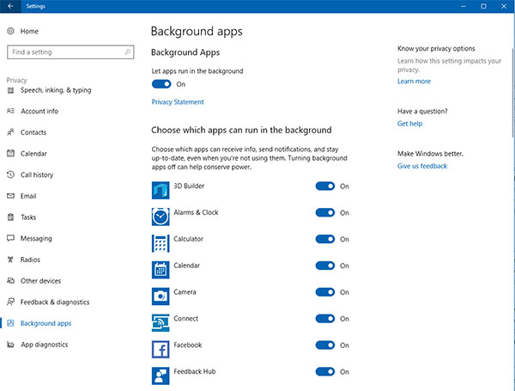Click the Learn more link
This screenshot has height=391, width=515.
pyautogui.click(x=414, y=82)
